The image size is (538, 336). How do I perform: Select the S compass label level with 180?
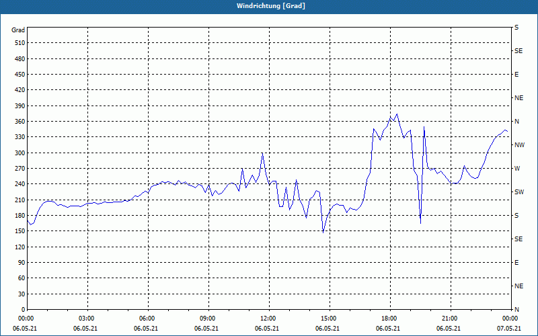[x=516, y=216]
